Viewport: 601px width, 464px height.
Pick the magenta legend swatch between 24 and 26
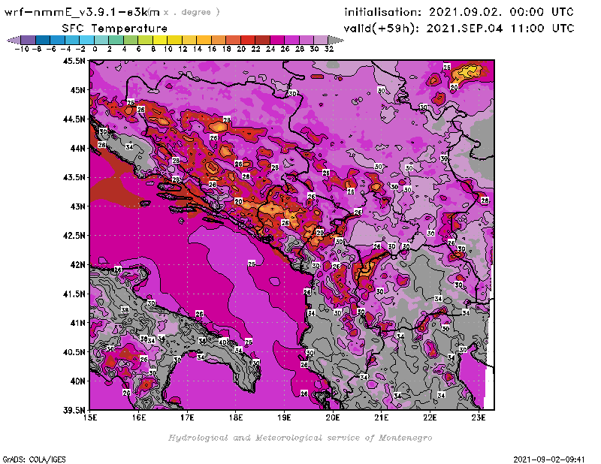point(277,40)
